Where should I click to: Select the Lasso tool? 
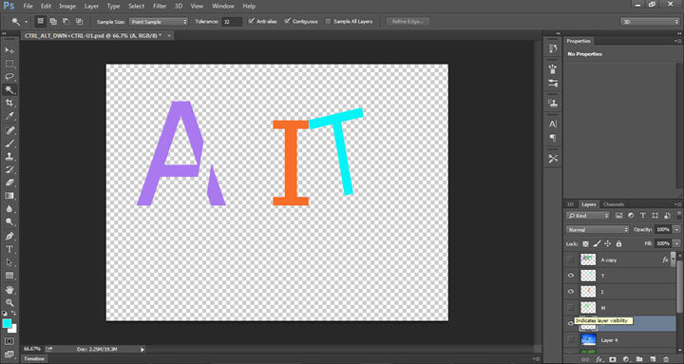[9, 77]
